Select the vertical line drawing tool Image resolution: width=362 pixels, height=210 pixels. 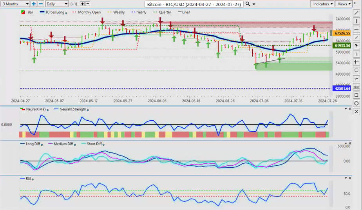[356, 21]
